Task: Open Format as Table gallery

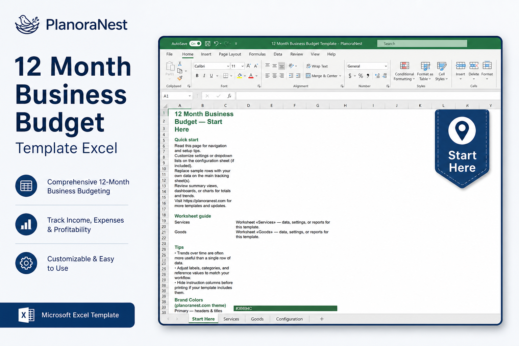Action: point(425,71)
